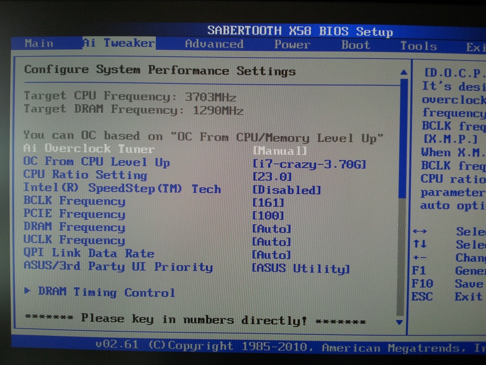Click the scroll down arrow in settings list
Viewport: 486px width, 365px height.
tap(400, 322)
